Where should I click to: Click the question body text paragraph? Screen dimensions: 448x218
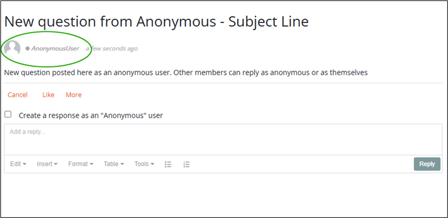coord(186,73)
